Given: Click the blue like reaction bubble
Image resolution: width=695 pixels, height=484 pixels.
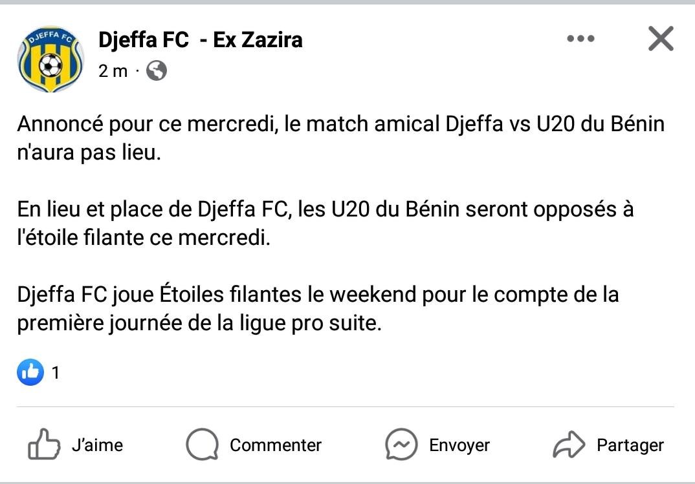Looking at the screenshot, I should click(x=30, y=372).
